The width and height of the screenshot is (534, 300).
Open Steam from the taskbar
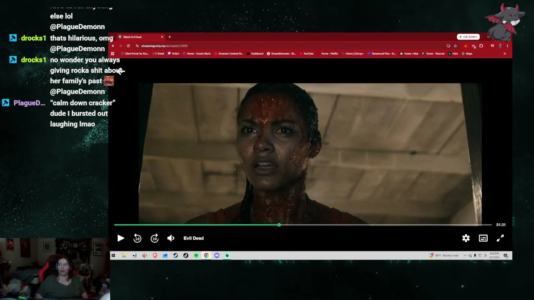pos(176,256)
